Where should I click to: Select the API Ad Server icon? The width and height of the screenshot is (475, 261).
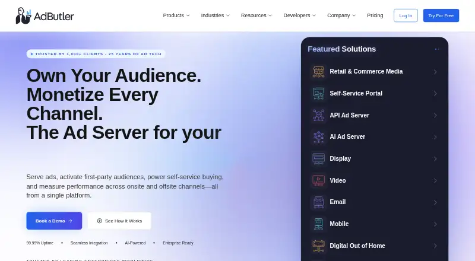coord(318,115)
